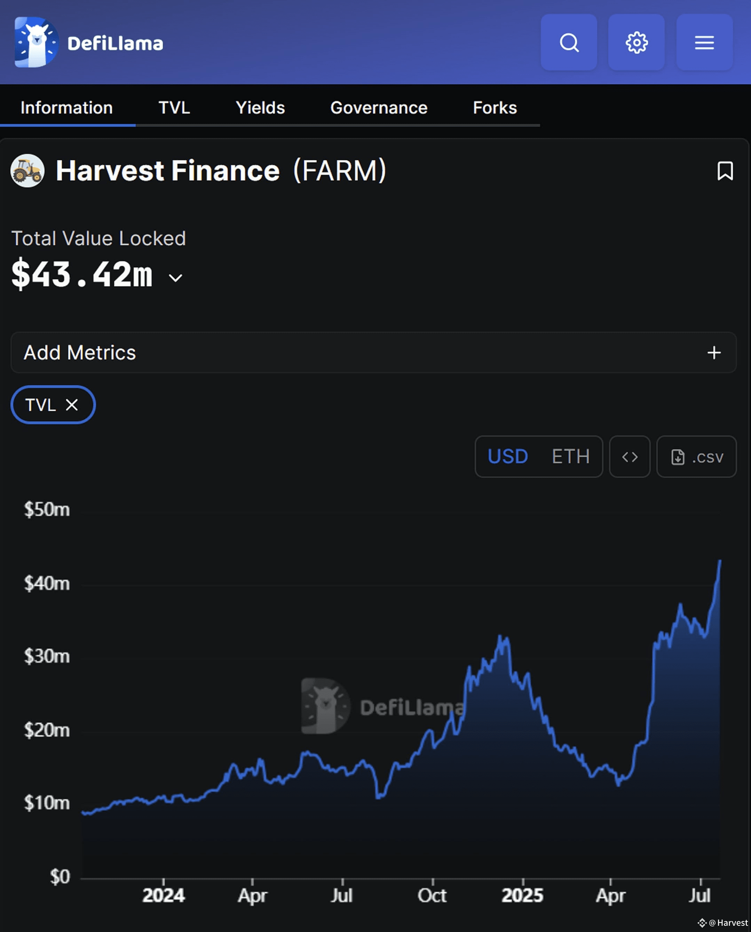Click the Harvest Finance tractor logo
751x932 pixels.
point(27,171)
